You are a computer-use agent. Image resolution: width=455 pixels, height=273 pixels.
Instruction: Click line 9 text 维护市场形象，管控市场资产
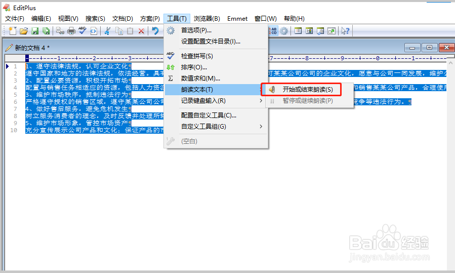coord(82,123)
